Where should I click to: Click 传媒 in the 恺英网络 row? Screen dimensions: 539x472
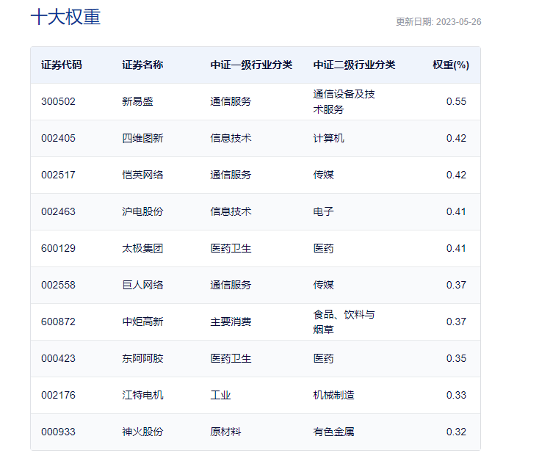coord(323,175)
